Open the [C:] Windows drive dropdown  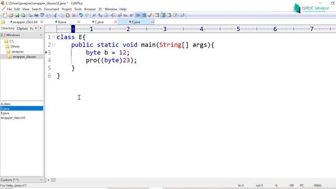click(x=41, y=35)
